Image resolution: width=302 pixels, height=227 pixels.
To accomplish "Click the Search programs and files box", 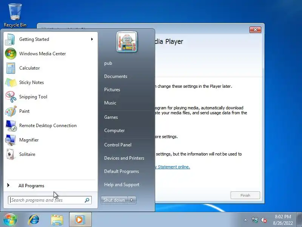I will (x=50, y=200).
